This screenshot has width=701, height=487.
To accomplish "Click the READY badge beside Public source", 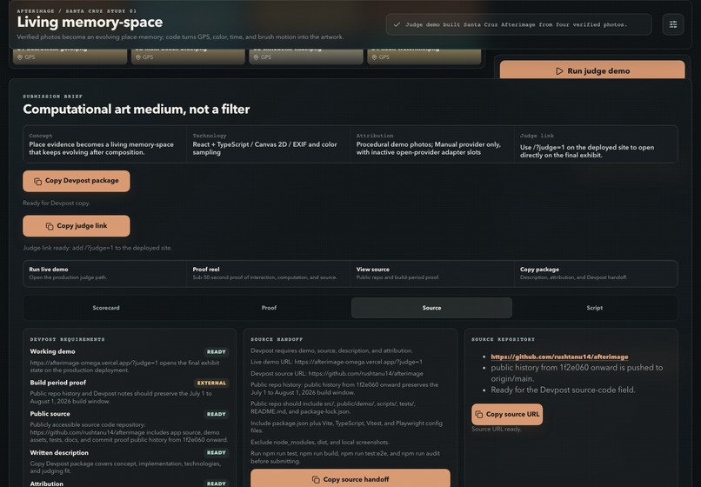I will pyautogui.click(x=217, y=414).
